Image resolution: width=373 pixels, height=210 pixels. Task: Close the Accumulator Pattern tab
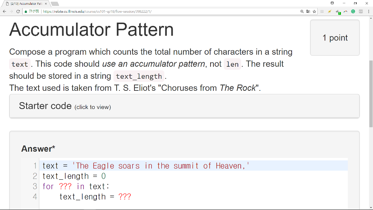(x=46, y=4)
